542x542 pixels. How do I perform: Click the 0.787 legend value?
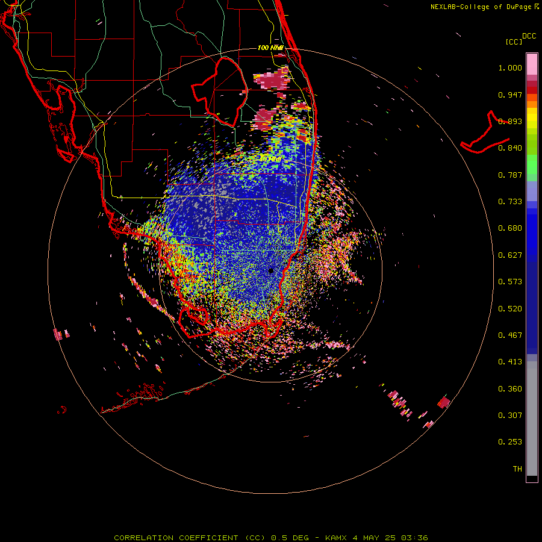pos(510,175)
